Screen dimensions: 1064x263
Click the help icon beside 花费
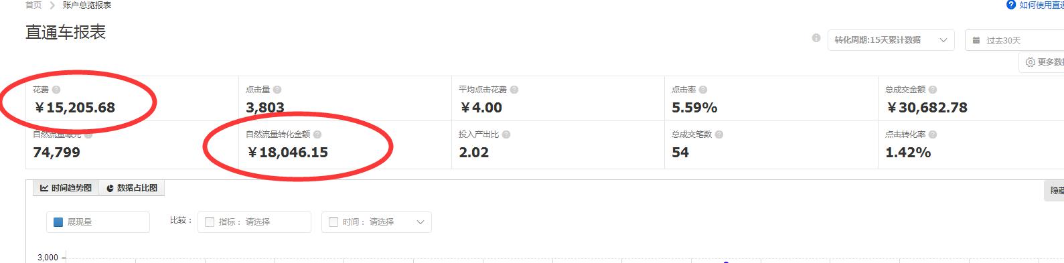(56, 90)
